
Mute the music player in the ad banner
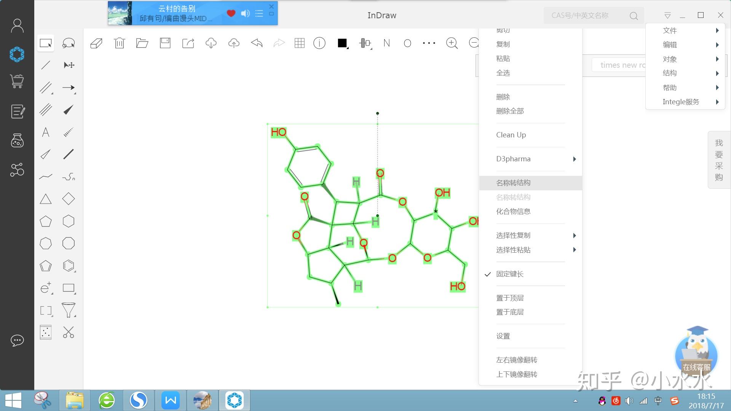[245, 13]
